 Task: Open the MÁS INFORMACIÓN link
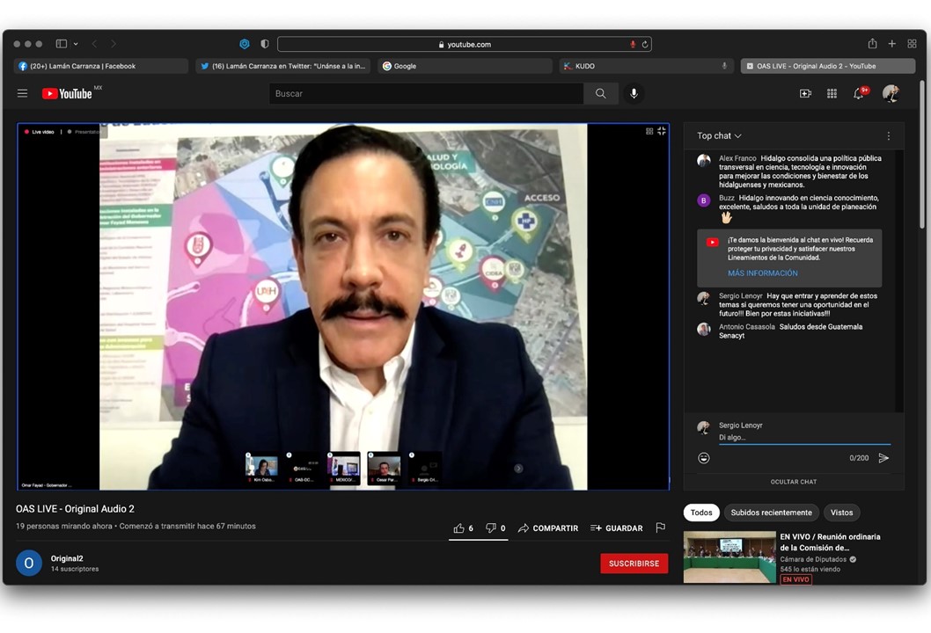(x=763, y=273)
